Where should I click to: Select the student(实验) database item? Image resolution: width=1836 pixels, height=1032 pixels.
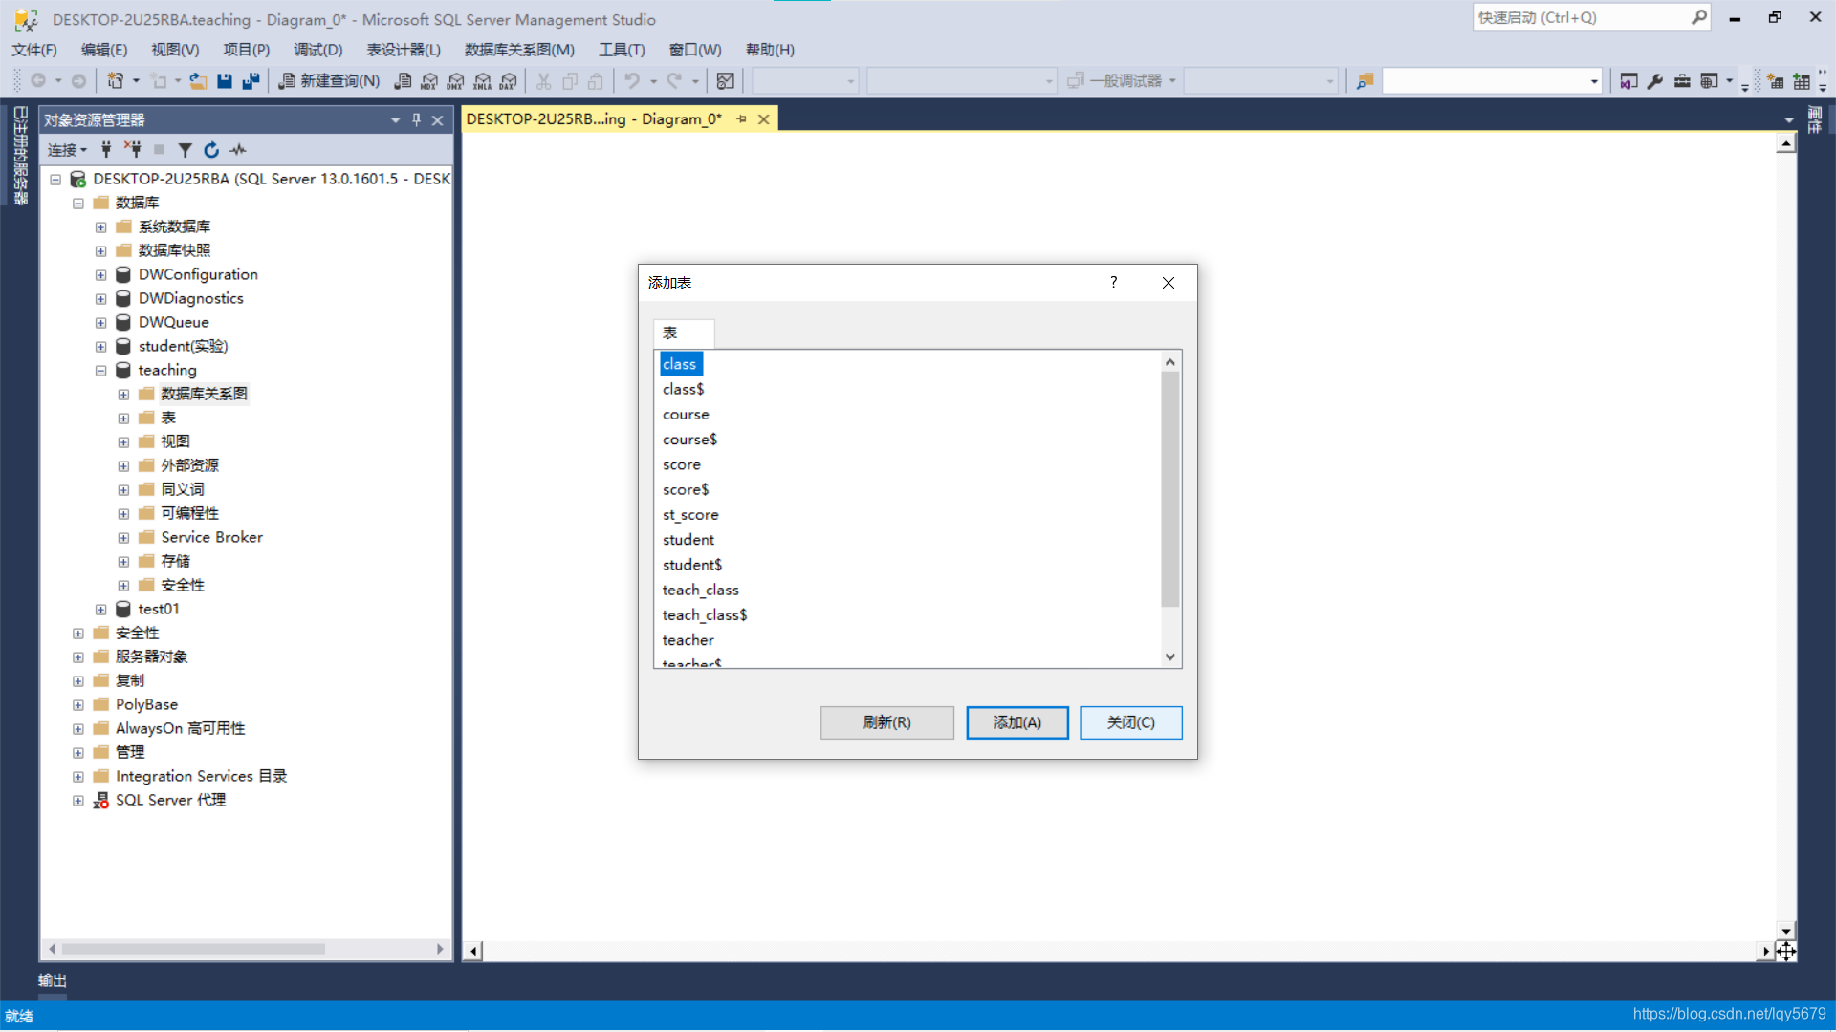(183, 346)
